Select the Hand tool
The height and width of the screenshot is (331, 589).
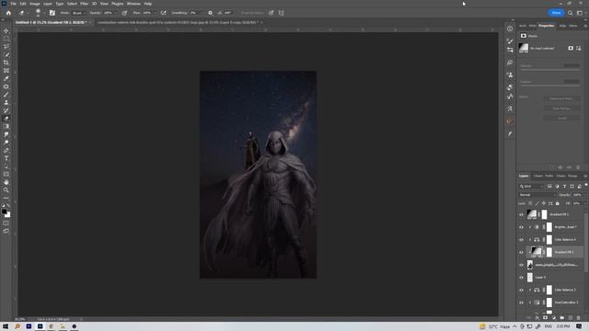6,182
